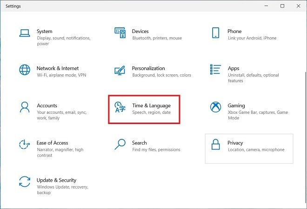
Task: Click the Network & Internet globe icon
Action: coord(25,70)
